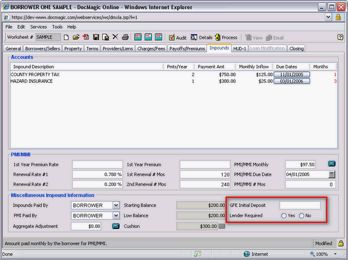
Task: Switch to the General tab
Action: click(13, 49)
